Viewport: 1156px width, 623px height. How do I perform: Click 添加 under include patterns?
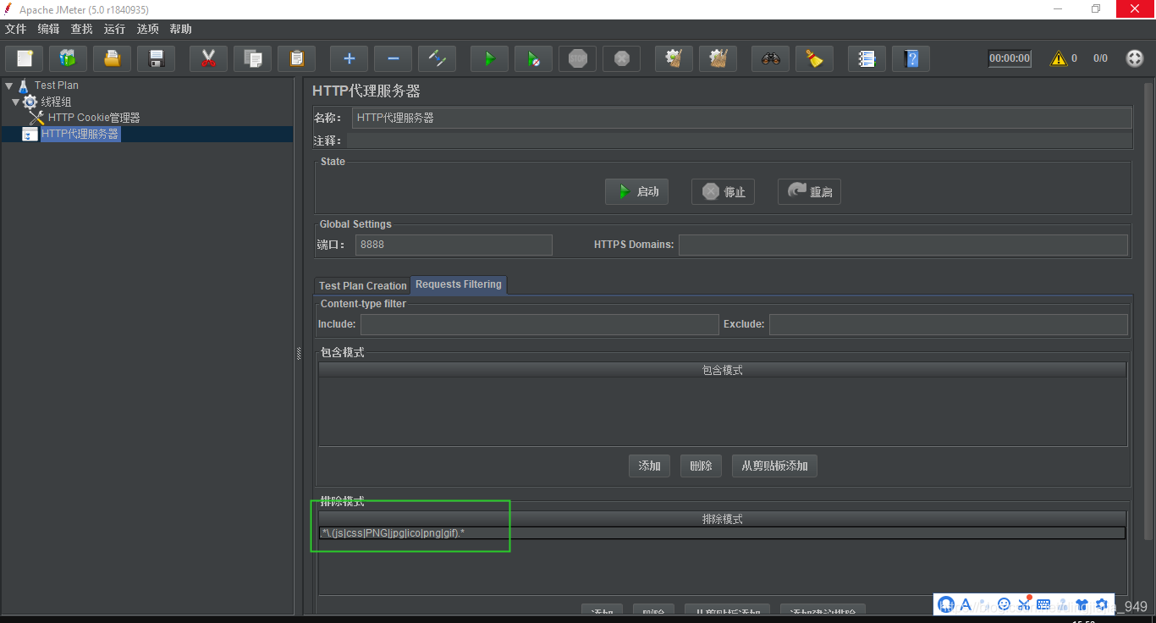(x=649, y=466)
